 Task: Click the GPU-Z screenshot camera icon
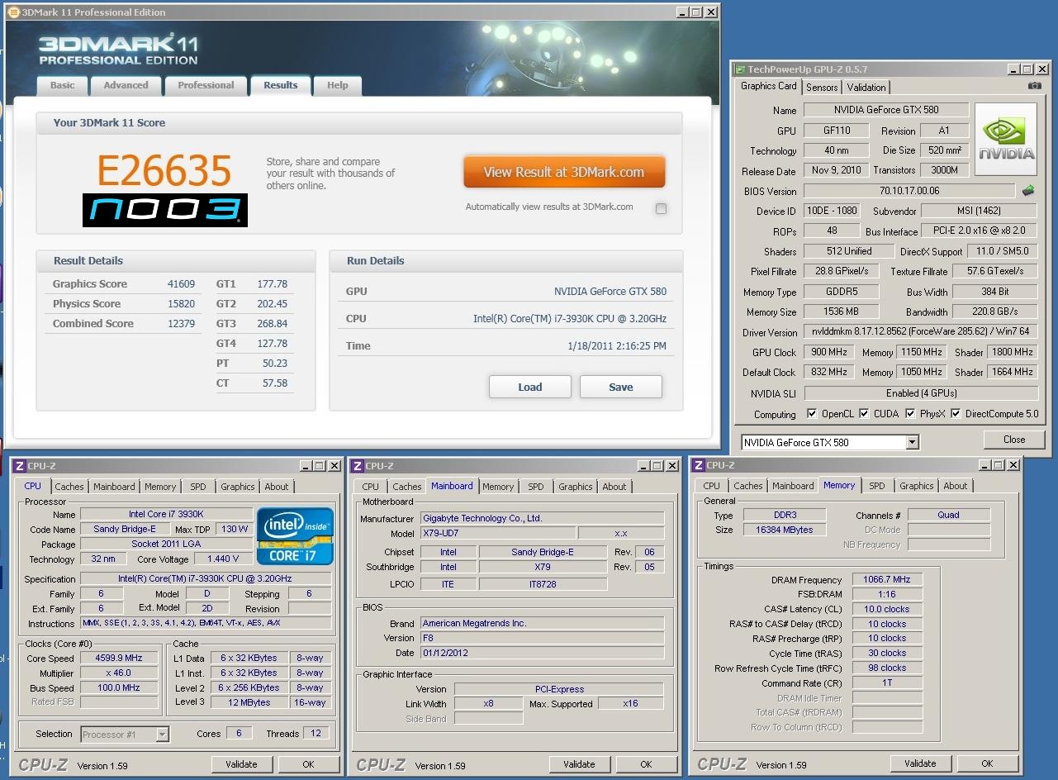click(1034, 86)
